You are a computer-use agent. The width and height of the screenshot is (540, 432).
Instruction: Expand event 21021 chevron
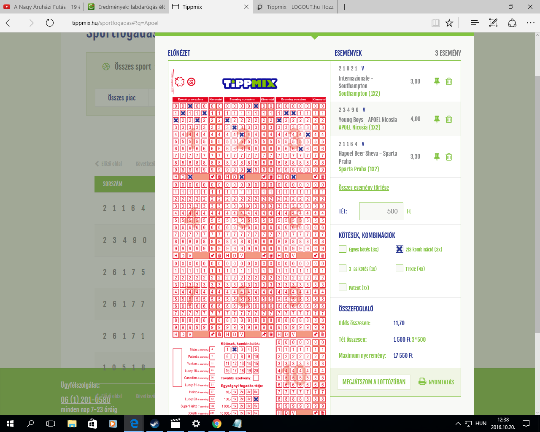click(x=363, y=68)
